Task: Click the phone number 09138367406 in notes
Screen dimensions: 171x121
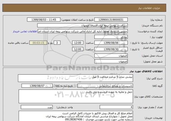Action: click(x=74, y=120)
